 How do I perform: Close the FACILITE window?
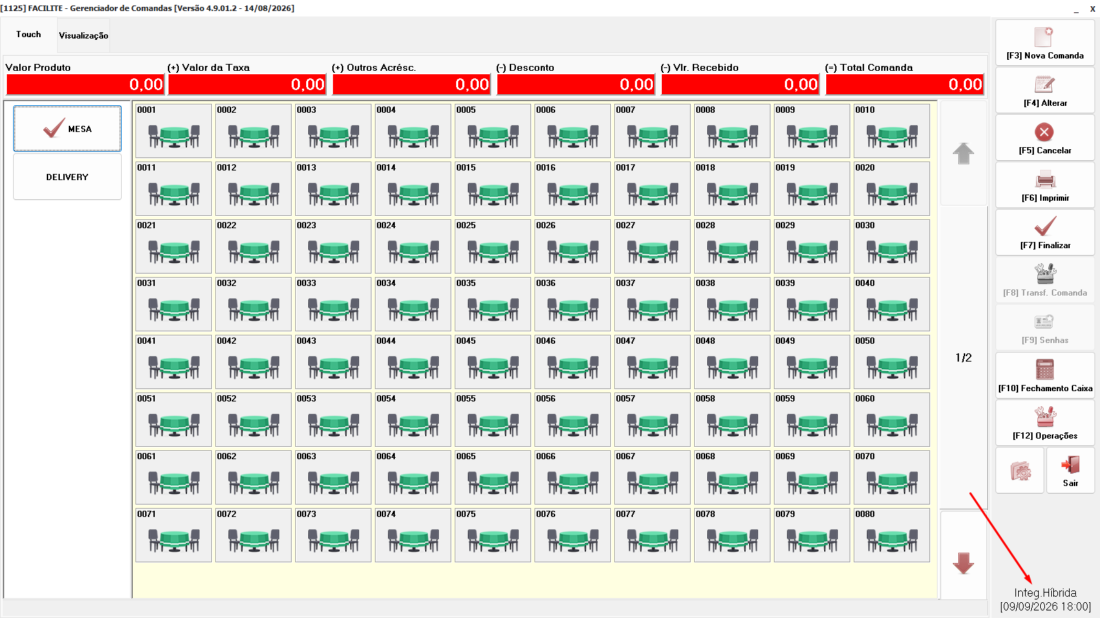point(1092,9)
